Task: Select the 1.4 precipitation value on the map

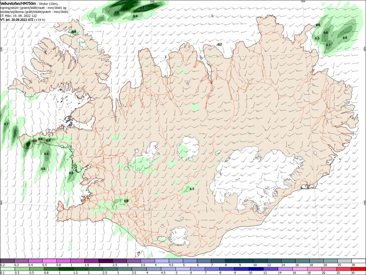Action: point(125,9)
